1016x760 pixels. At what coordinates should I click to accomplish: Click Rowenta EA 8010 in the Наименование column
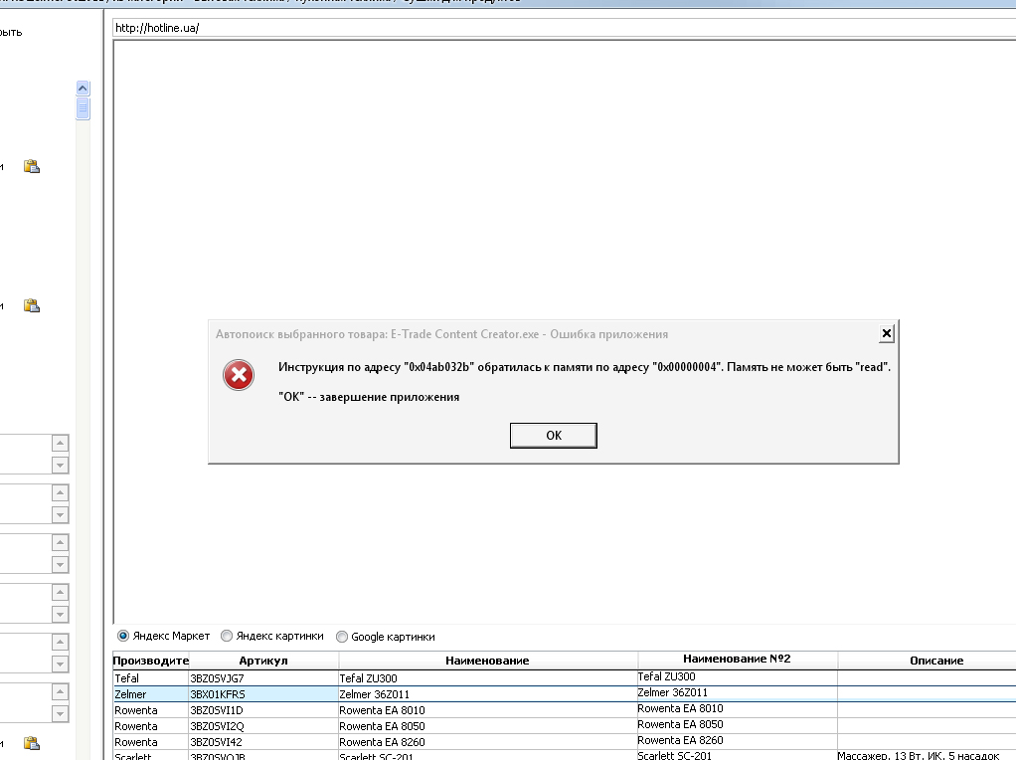[x=487, y=710]
